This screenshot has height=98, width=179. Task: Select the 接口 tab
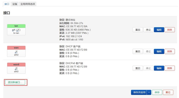coord(7,4)
